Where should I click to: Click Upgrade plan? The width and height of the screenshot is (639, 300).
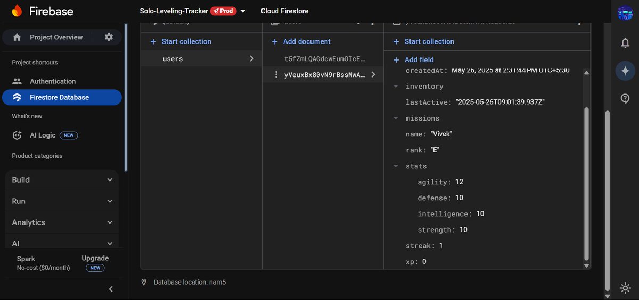95,259
